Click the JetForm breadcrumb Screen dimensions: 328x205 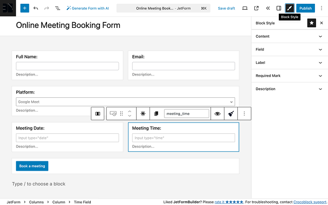coord(14,202)
